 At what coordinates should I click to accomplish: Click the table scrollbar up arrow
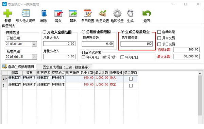point(200,73)
